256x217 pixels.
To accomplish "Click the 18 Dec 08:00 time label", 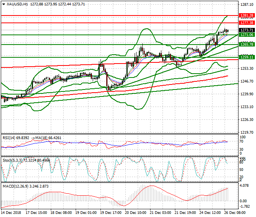I will pos(61,213).
